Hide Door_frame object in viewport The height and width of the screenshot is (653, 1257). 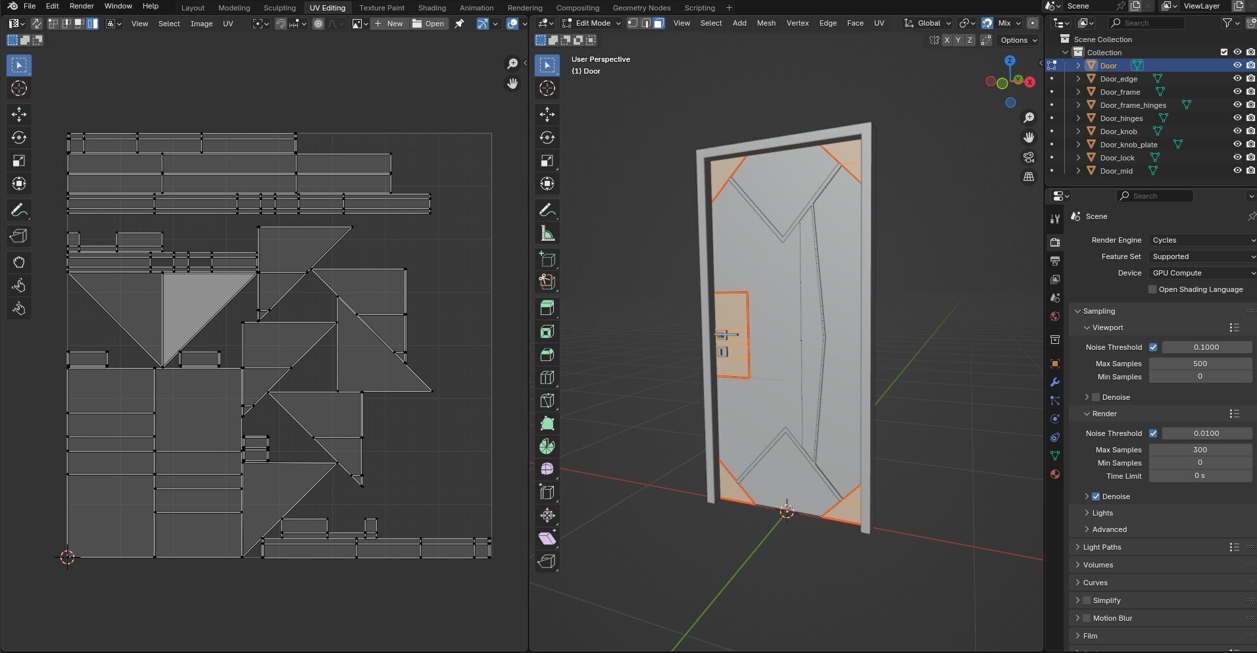tap(1237, 92)
